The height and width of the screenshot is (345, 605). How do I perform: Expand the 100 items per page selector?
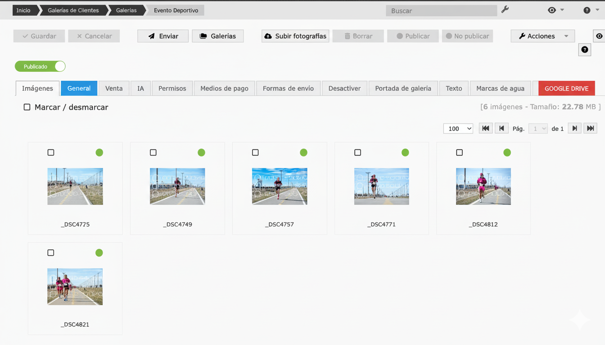pyautogui.click(x=458, y=129)
